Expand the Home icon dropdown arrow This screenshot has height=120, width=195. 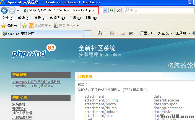pos(106,33)
